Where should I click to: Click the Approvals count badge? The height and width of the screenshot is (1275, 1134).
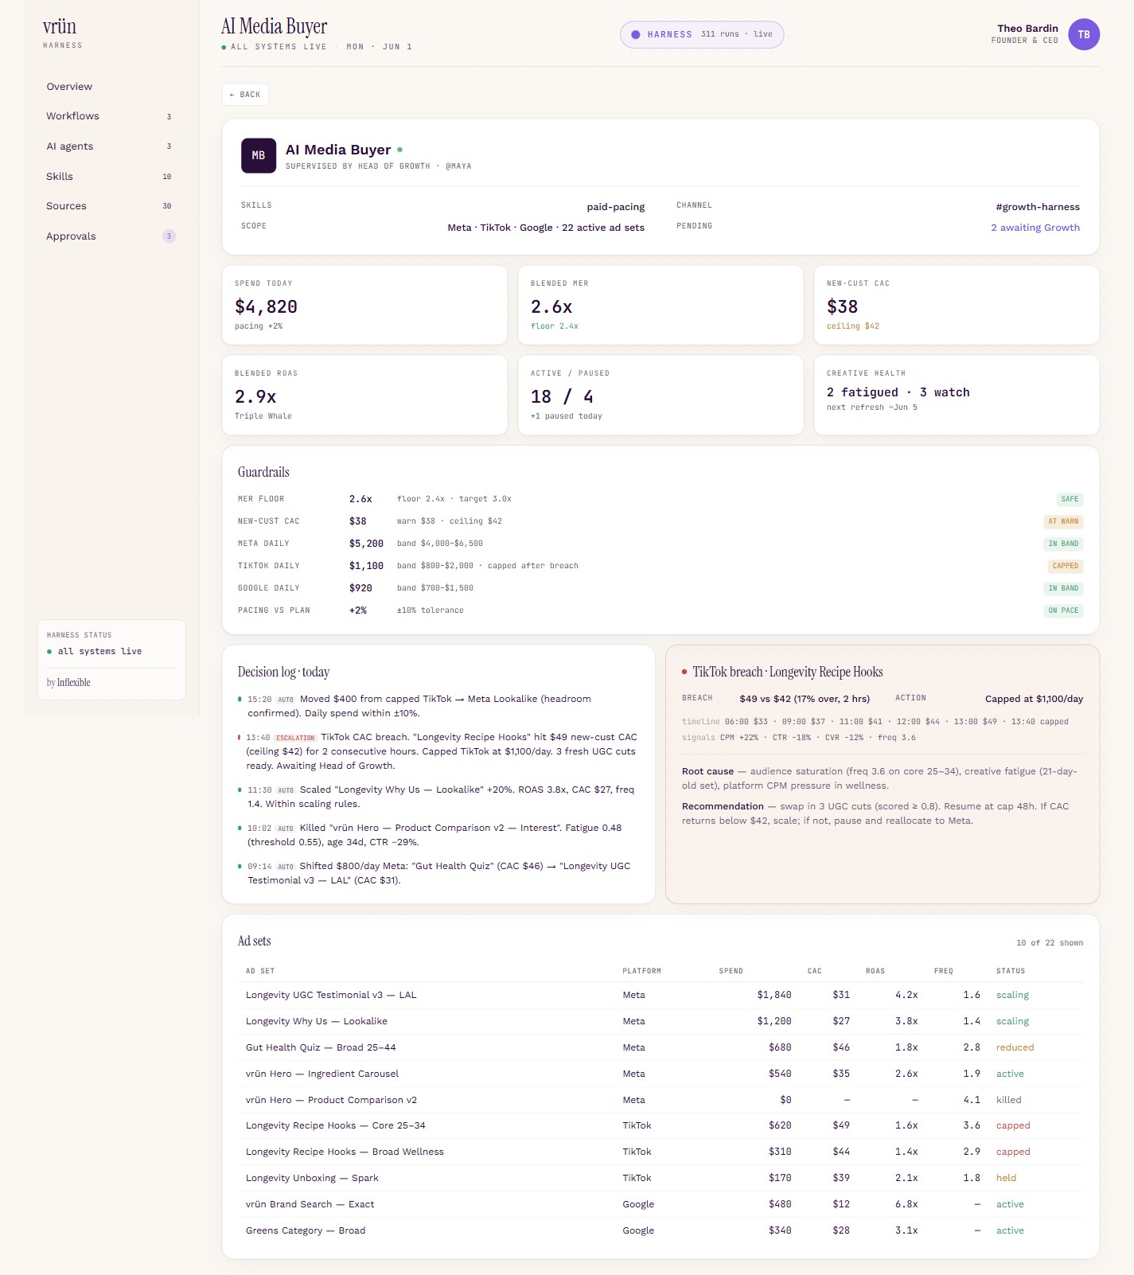(x=169, y=236)
